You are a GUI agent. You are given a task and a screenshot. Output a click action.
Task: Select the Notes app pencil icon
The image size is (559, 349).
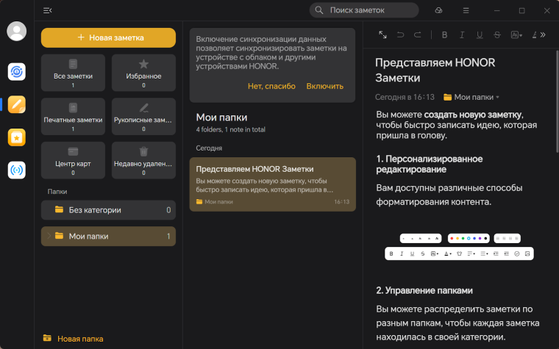pyautogui.click(x=17, y=104)
